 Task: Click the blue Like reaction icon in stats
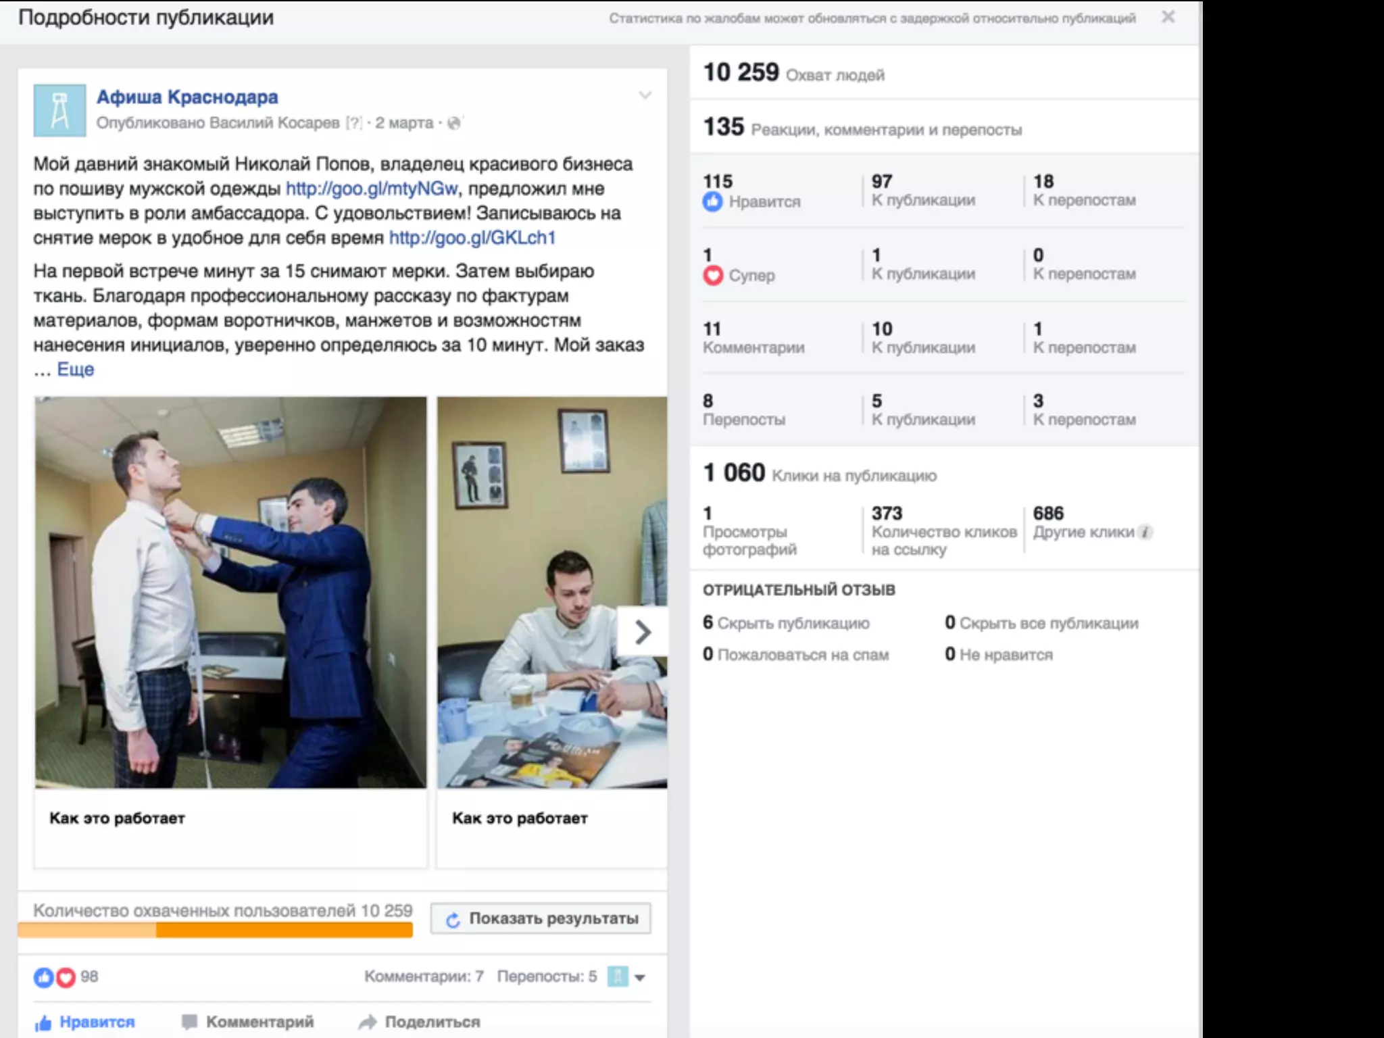click(712, 201)
